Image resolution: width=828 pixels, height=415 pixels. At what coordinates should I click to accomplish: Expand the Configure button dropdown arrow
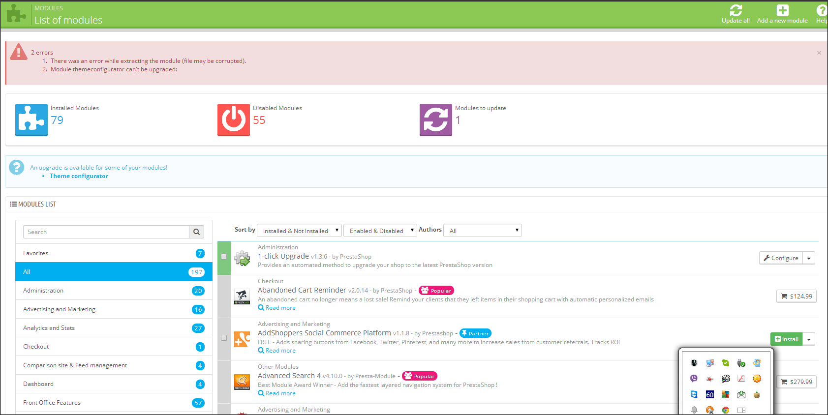pyautogui.click(x=809, y=258)
